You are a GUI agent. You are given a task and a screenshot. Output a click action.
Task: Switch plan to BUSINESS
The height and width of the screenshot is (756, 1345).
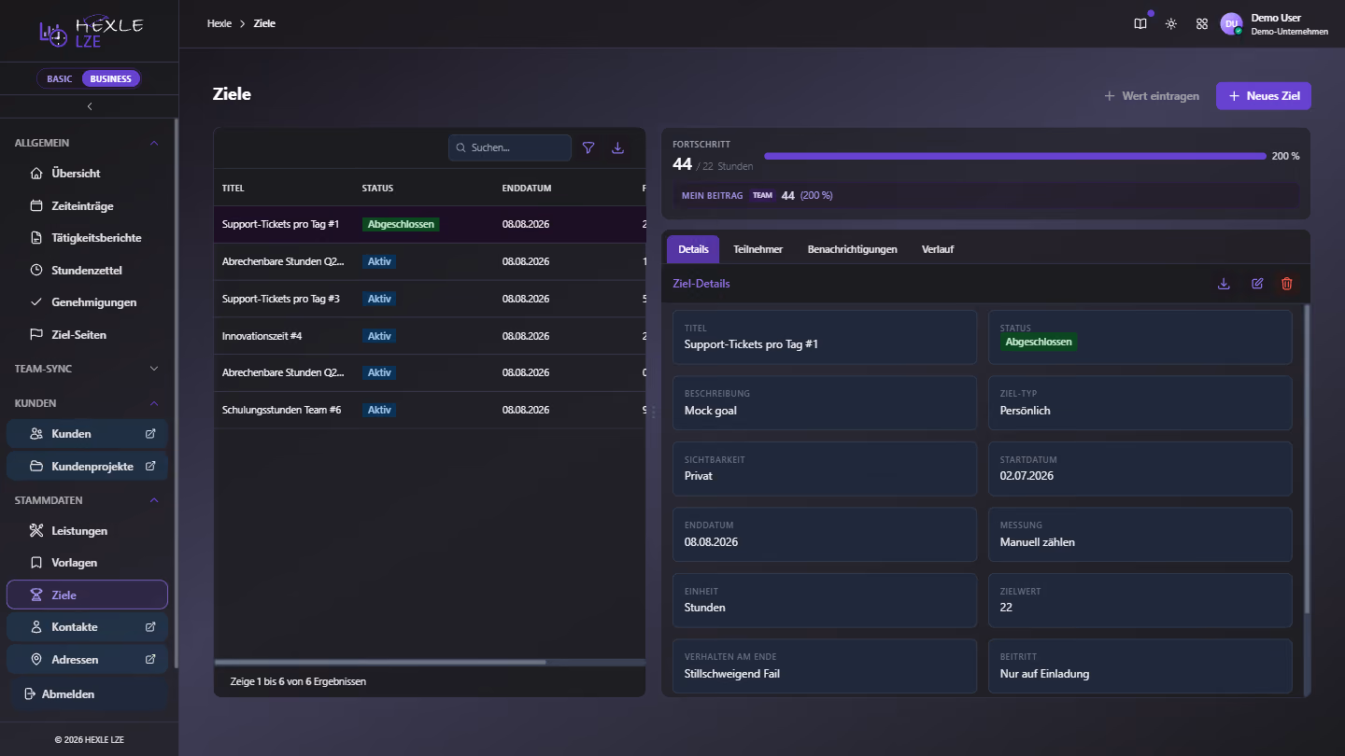110,78
